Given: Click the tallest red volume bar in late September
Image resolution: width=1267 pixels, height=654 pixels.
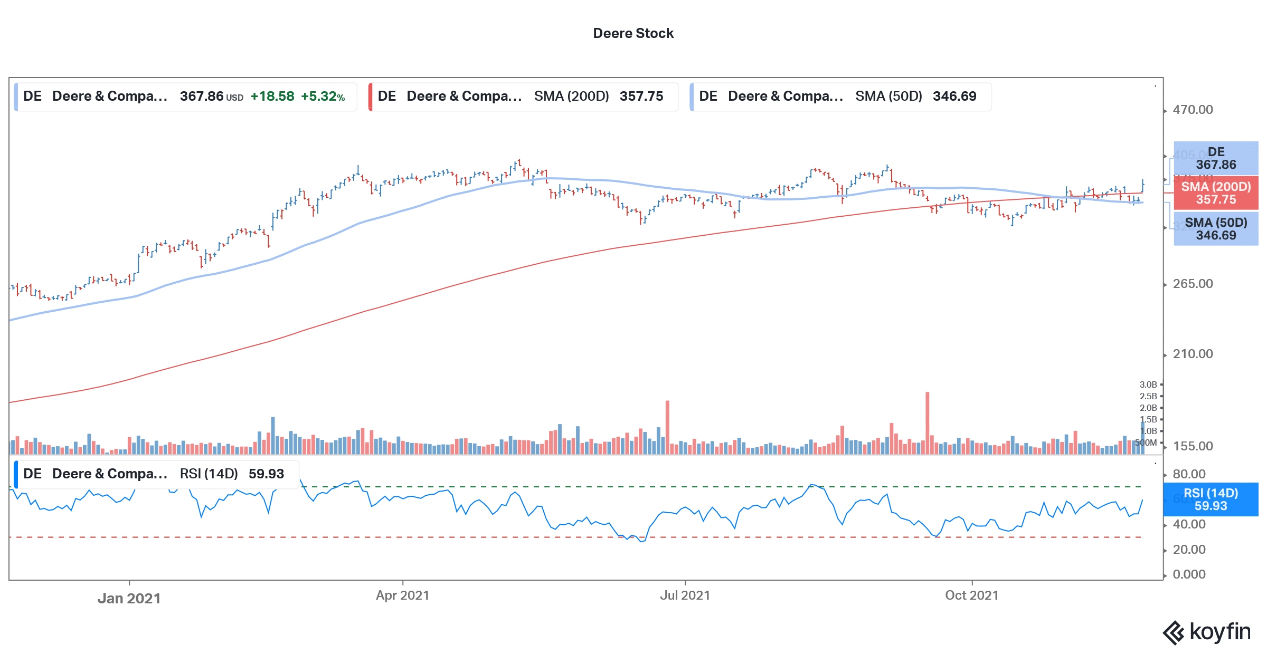Looking at the screenshot, I should click(x=927, y=423).
